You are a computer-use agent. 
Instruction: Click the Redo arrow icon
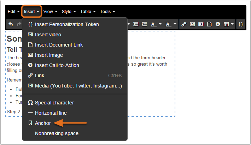[x=19, y=24]
